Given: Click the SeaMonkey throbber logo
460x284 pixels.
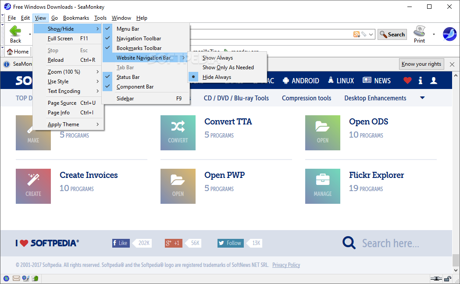Looking at the screenshot, I should click(449, 34).
